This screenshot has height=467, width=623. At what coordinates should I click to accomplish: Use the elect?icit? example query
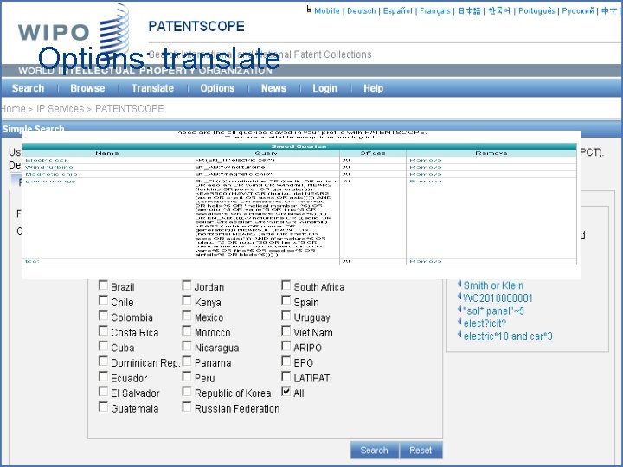tap(485, 323)
